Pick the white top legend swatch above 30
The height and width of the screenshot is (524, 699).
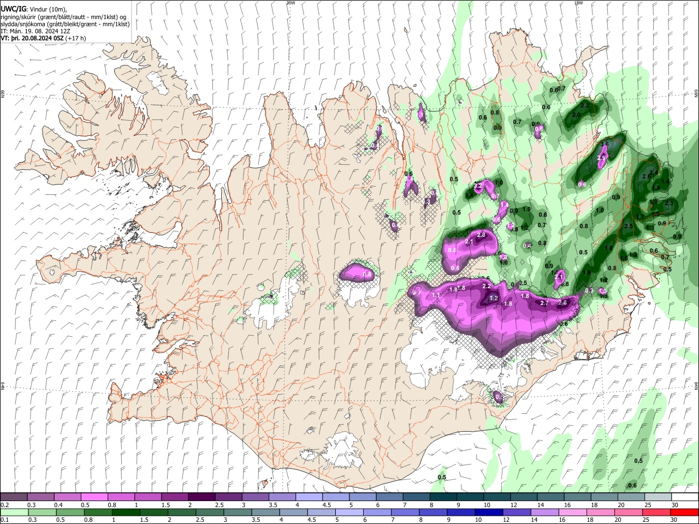(x=684, y=497)
